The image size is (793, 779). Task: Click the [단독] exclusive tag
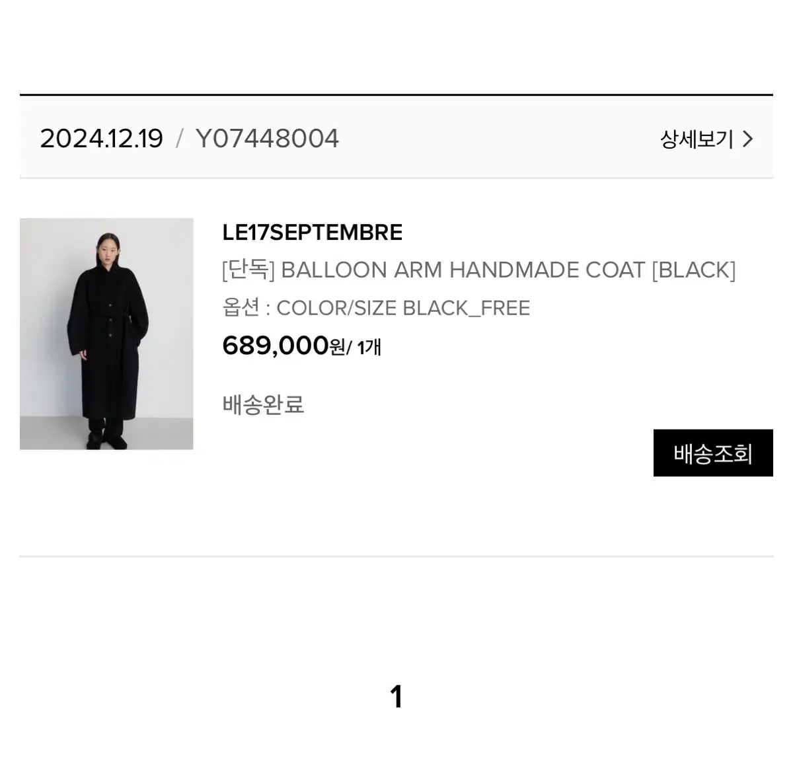point(248,270)
